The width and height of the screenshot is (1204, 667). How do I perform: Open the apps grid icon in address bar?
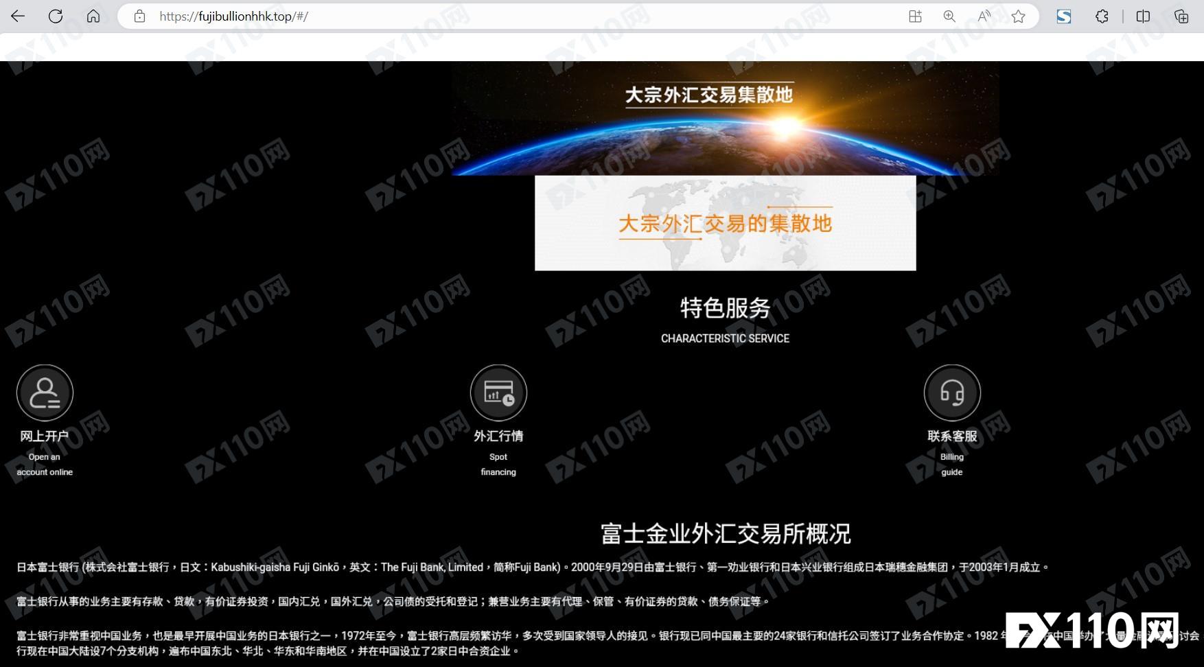(915, 16)
